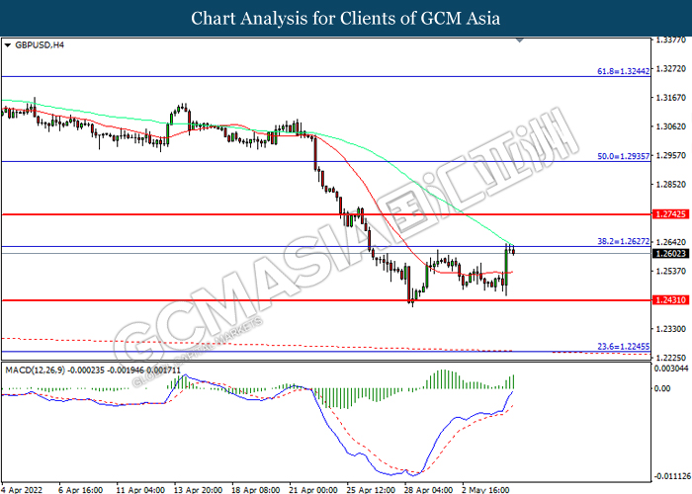Click the 0.003044 MACD scale value
692x494 pixels.
(671, 369)
